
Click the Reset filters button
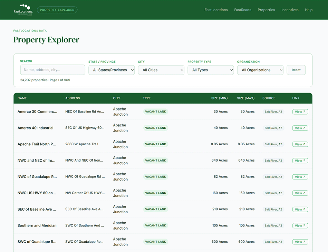coord(296,70)
